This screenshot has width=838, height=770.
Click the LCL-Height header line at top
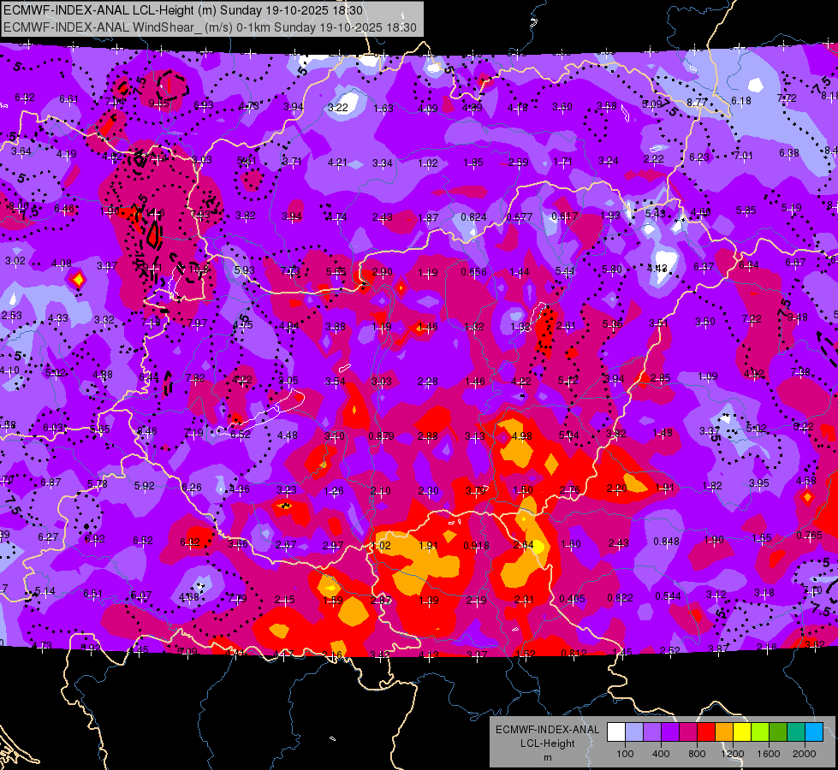click(183, 10)
